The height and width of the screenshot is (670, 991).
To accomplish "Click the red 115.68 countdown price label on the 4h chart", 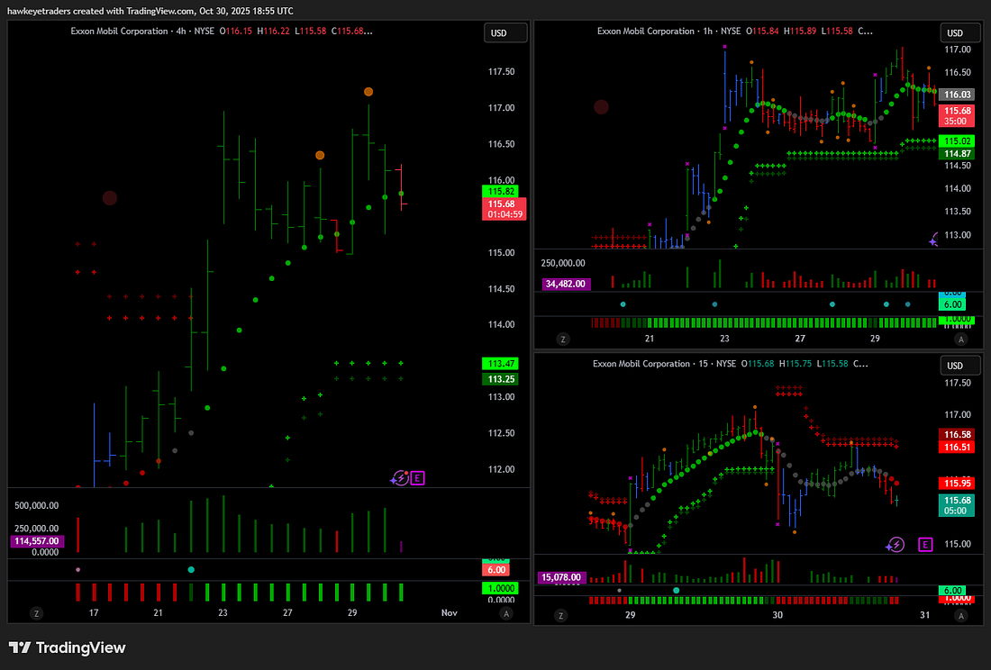I will click(x=504, y=209).
